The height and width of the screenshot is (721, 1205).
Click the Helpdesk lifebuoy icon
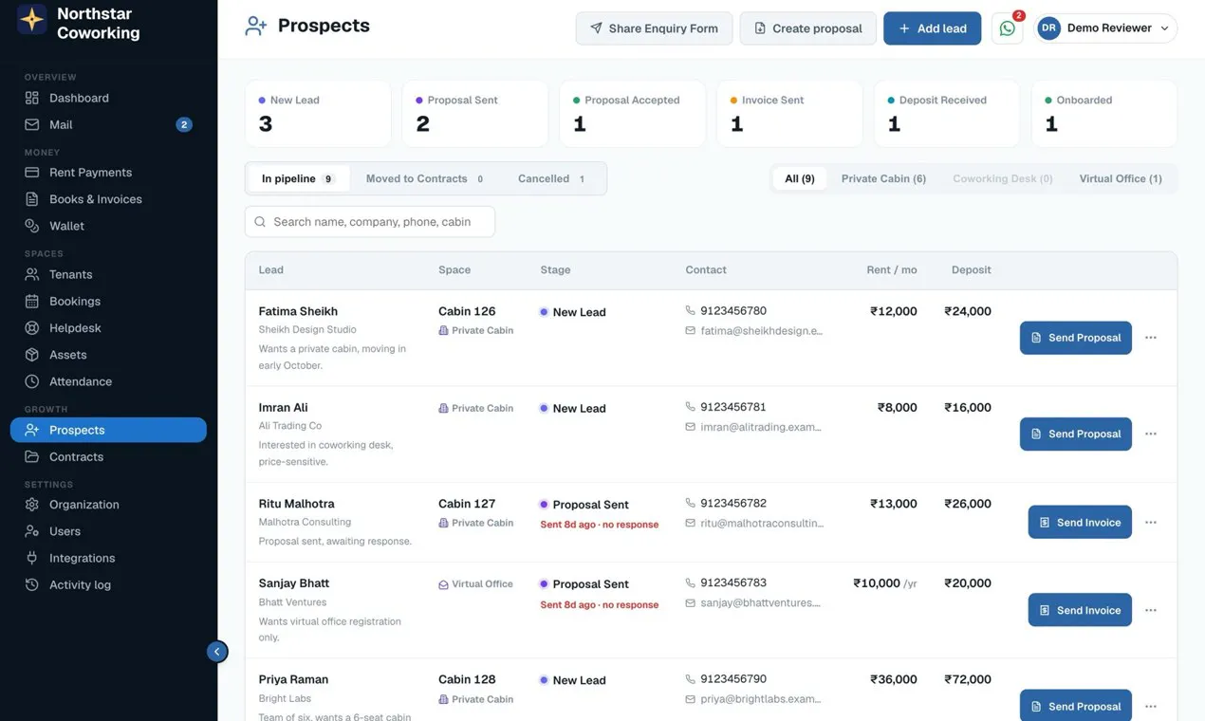32,327
